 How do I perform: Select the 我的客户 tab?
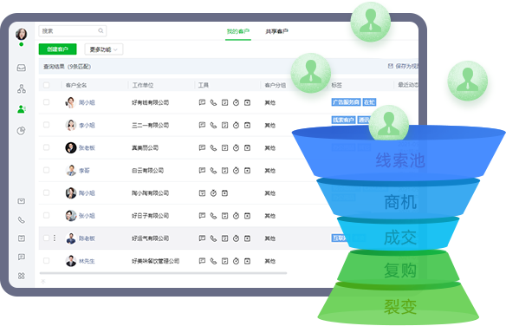pos(238,31)
